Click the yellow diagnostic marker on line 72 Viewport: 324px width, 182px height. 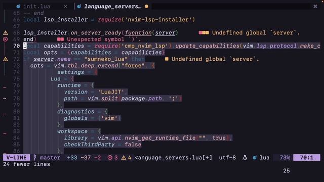click(167, 59)
